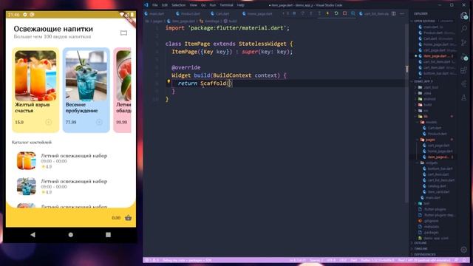The height and width of the screenshot is (266, 473).
Task: Open the widget inspector magnifier icon
Action: (x=353, y=13)
